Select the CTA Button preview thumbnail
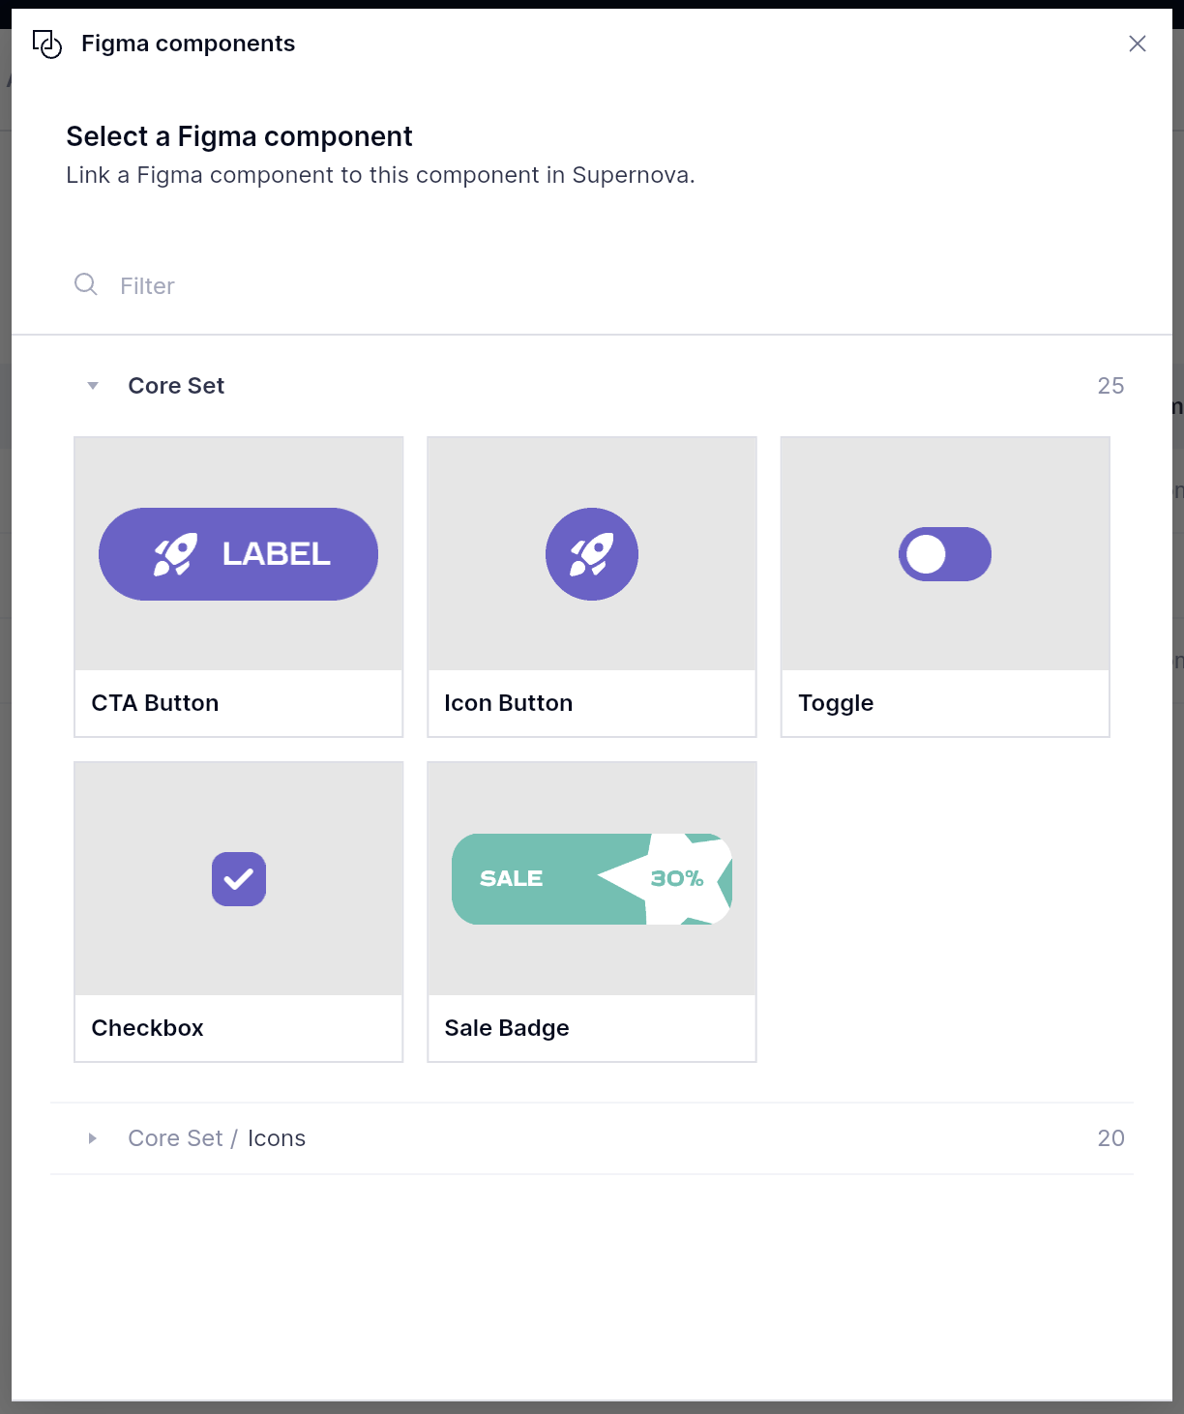The height and width of the screenshot is (1414, 1184). pos(238,554)
